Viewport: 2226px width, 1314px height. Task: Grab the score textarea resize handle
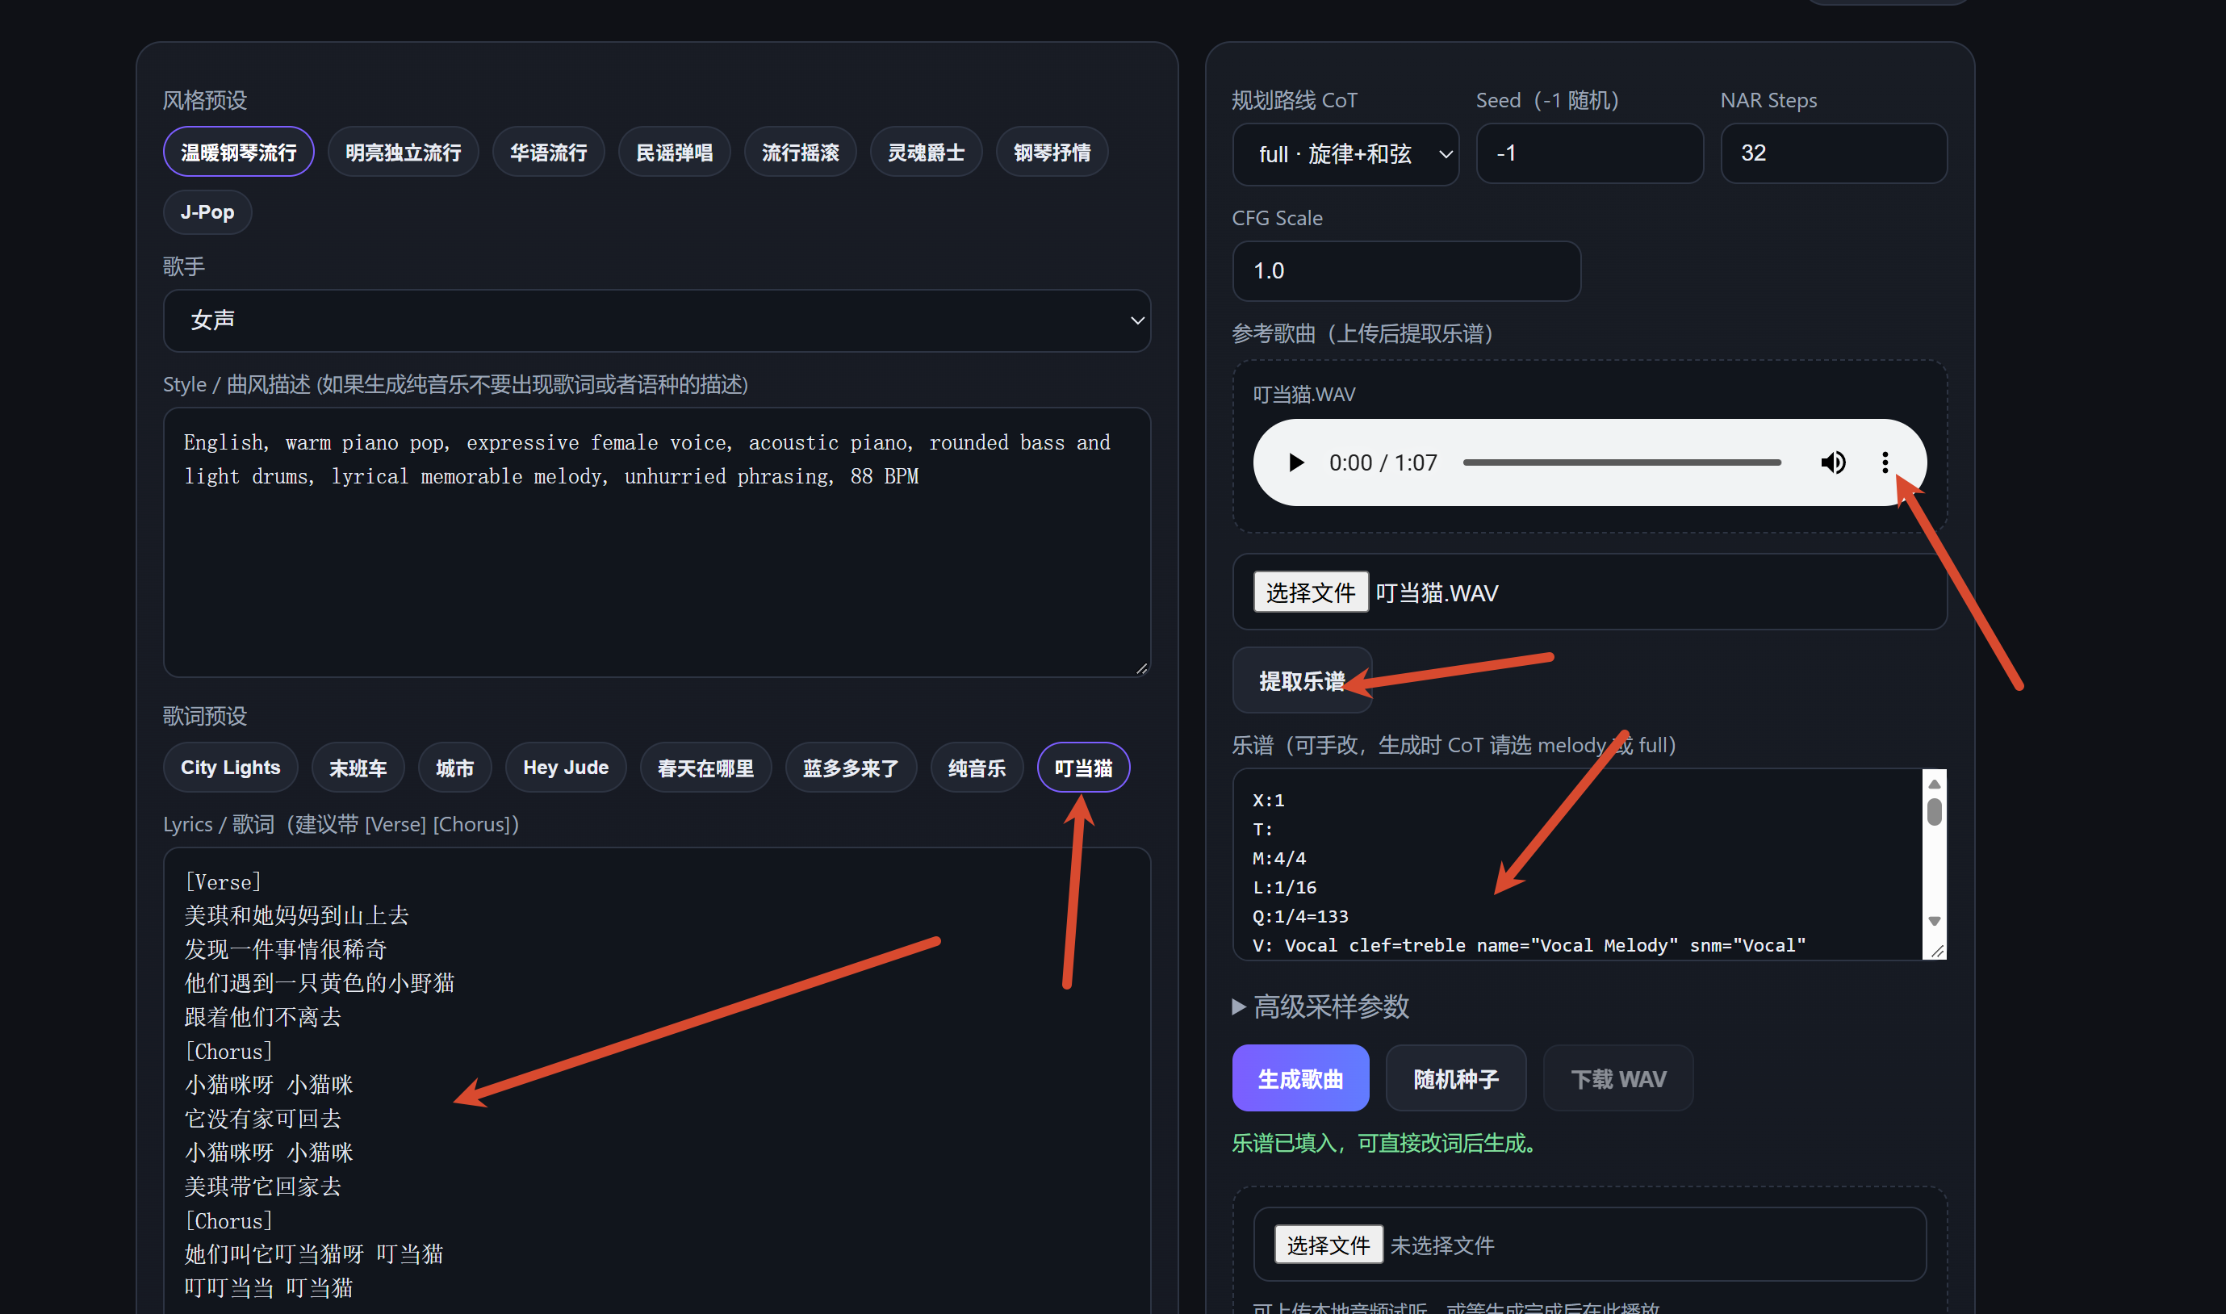pyautogui.click(x=1937, y=950)
